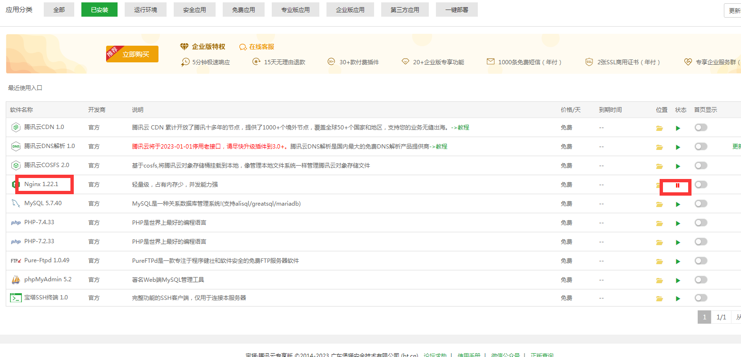This screenshot has width=741, height=357.
Task: Click the DNS icon beside 腾讯云DNS解析
Action: click(x=16, y=146)
